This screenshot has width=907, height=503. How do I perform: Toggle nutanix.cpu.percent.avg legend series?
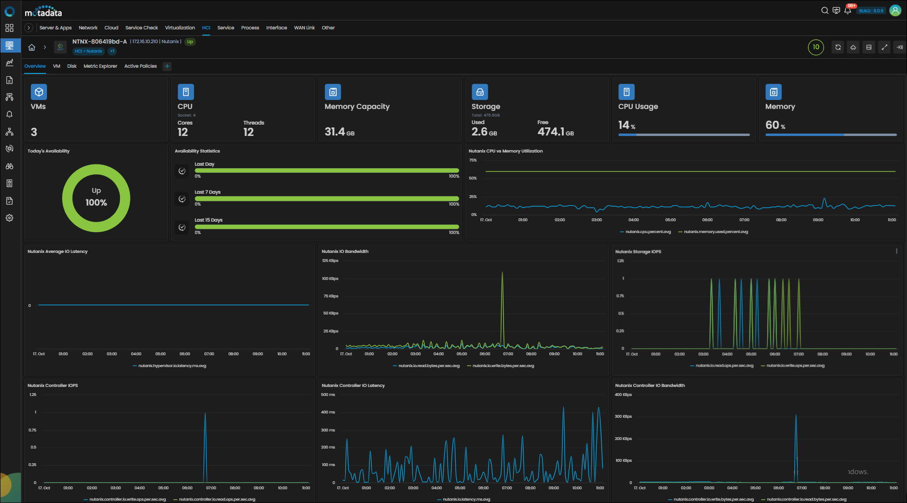pos(645,232)
